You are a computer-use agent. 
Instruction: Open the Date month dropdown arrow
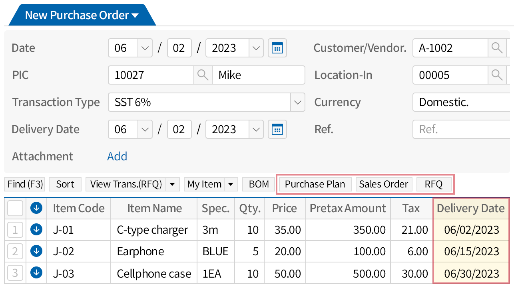click(x=145, y=48)
